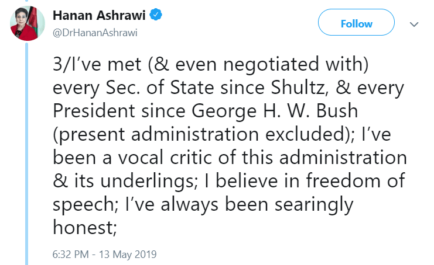
Task: Open the Hanan Ashrawi display name link
Action: [99, 15]
